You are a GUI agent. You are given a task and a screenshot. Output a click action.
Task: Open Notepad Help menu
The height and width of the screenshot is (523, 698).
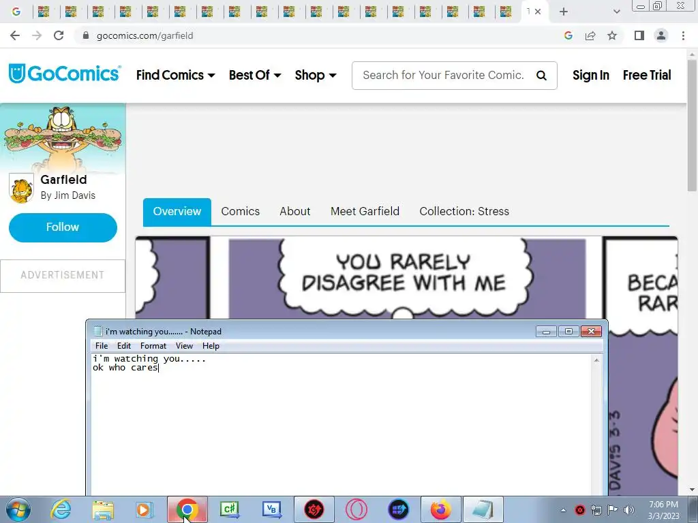pyautogui.click(x=211, y=345)
